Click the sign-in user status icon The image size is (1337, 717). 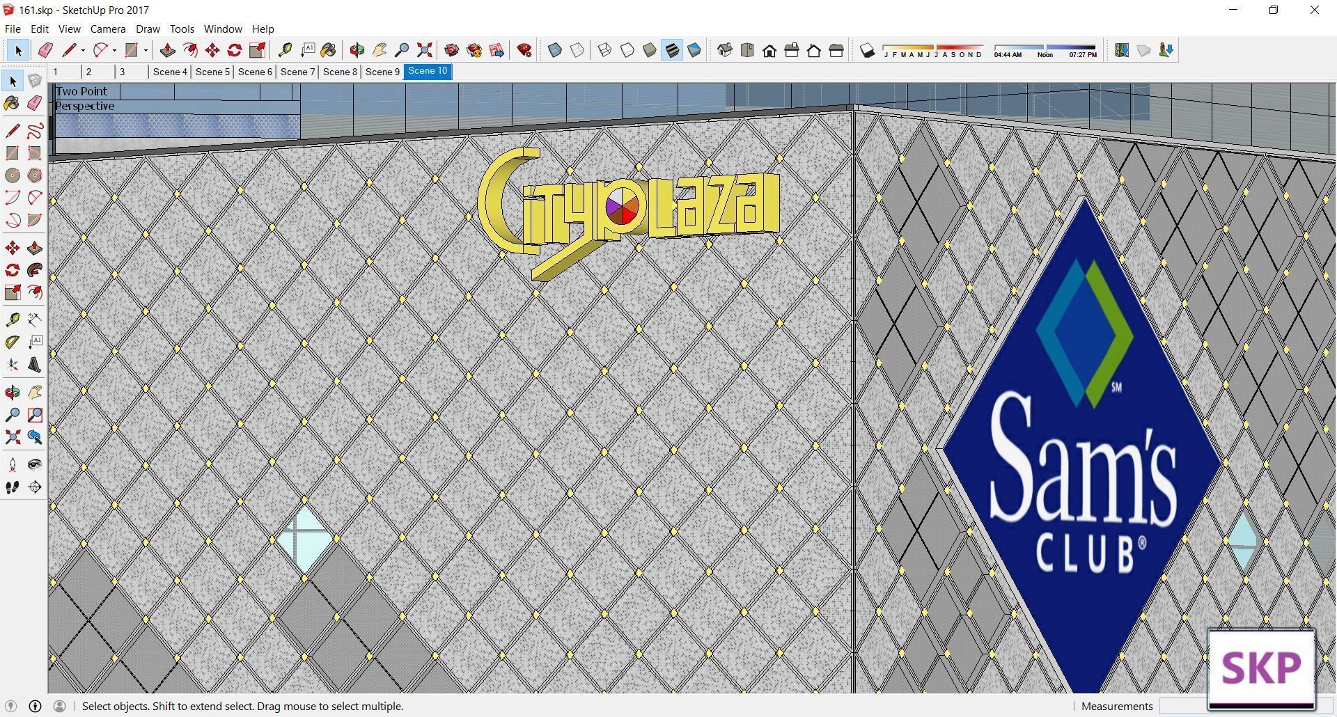[x=59, y=706]
